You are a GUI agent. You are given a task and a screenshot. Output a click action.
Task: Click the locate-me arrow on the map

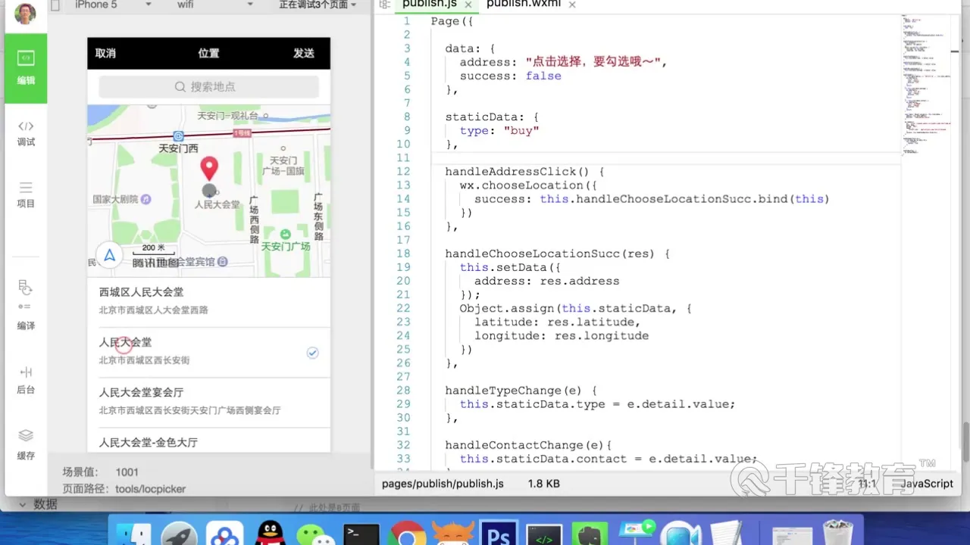pyautogui.click(x=109, y=255)
